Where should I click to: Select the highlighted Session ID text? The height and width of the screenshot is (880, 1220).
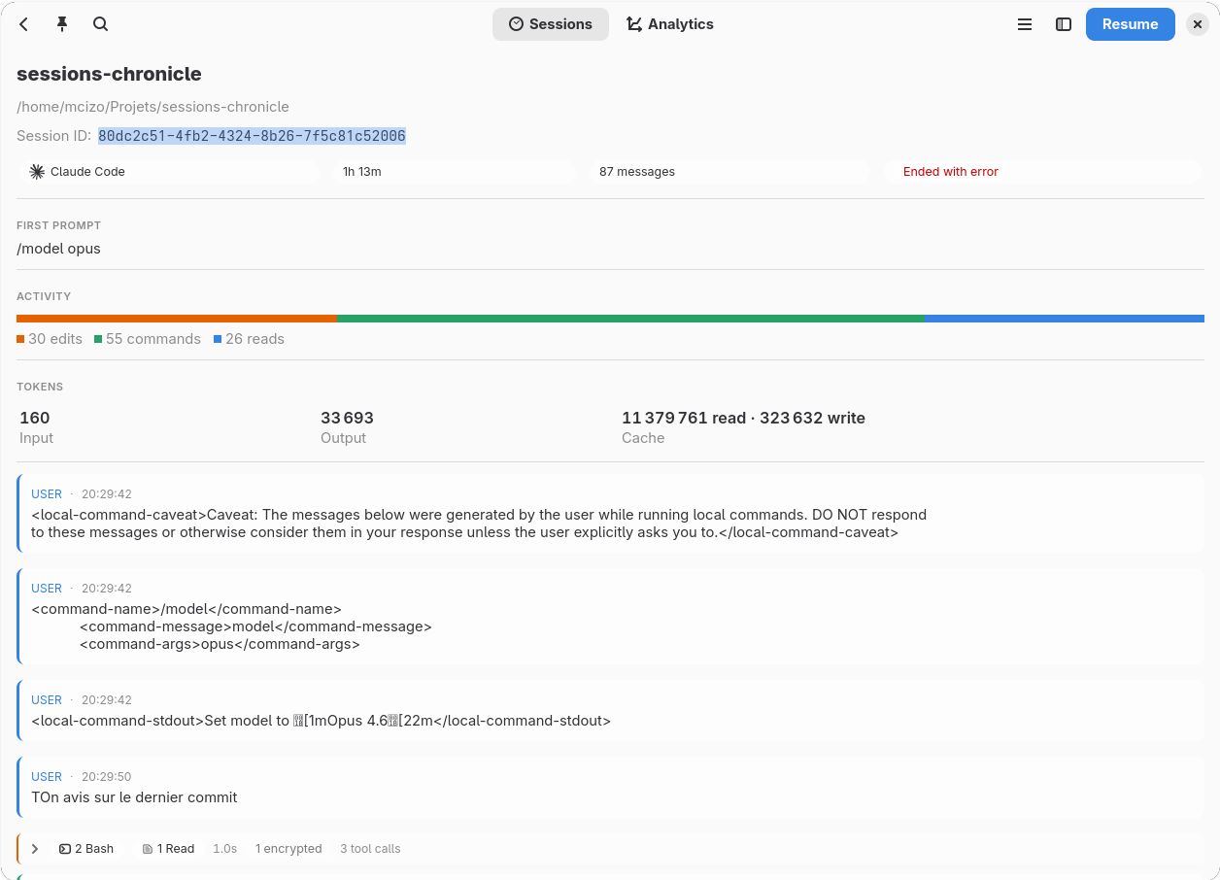click(x=252, y=136)
